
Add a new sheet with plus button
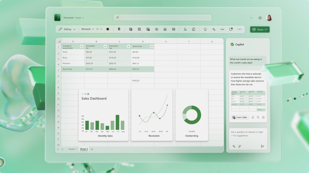click(92, 149)
